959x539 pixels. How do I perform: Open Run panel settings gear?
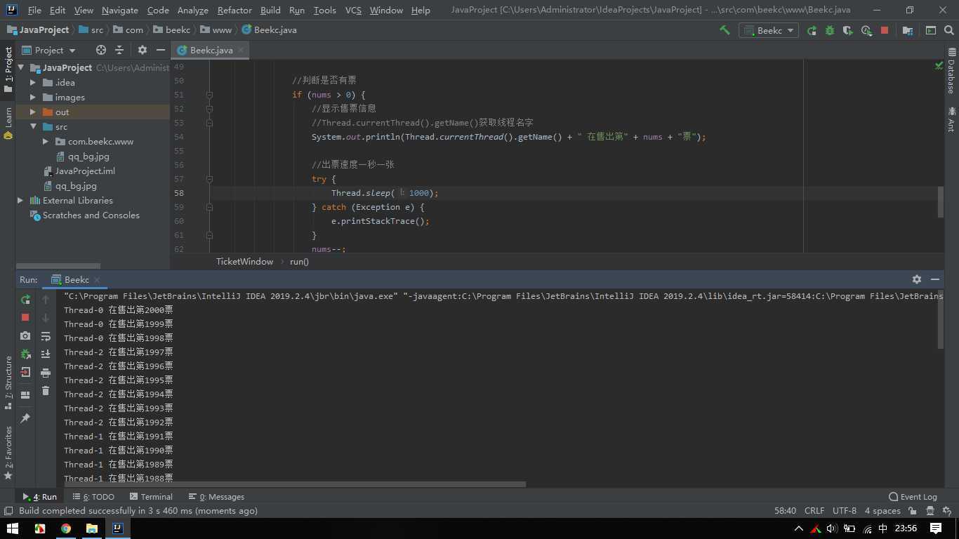[x=916, y=279]
